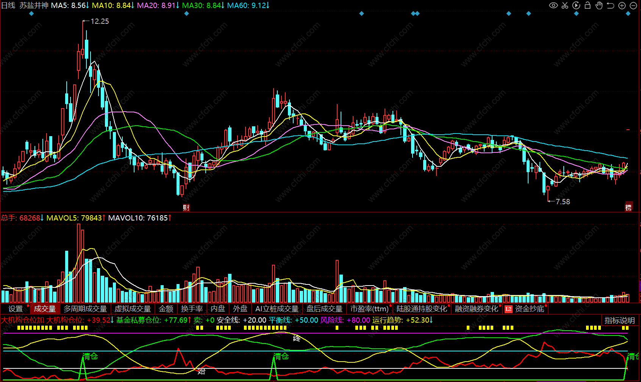
Task: Zoom out with the minus circle icon
Action: [633, 5]
